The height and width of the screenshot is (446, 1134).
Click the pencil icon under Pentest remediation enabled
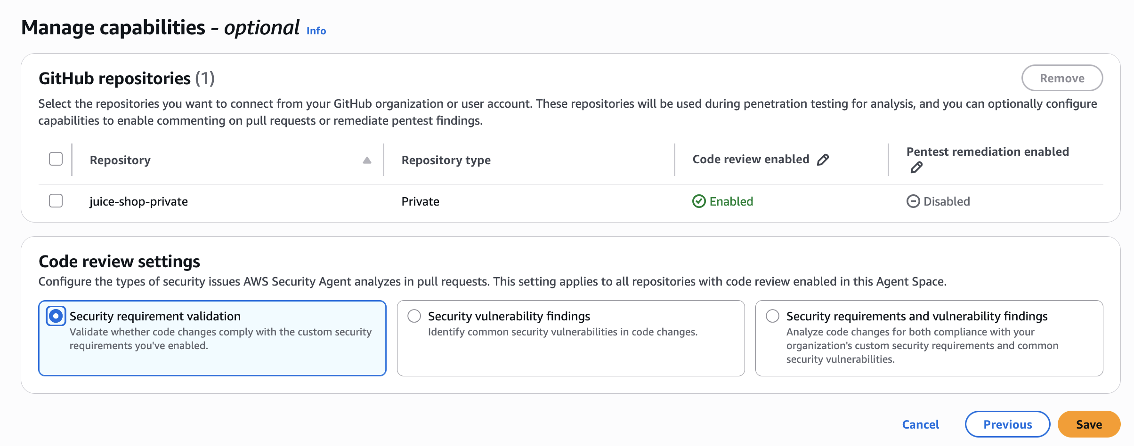(916, 167)
